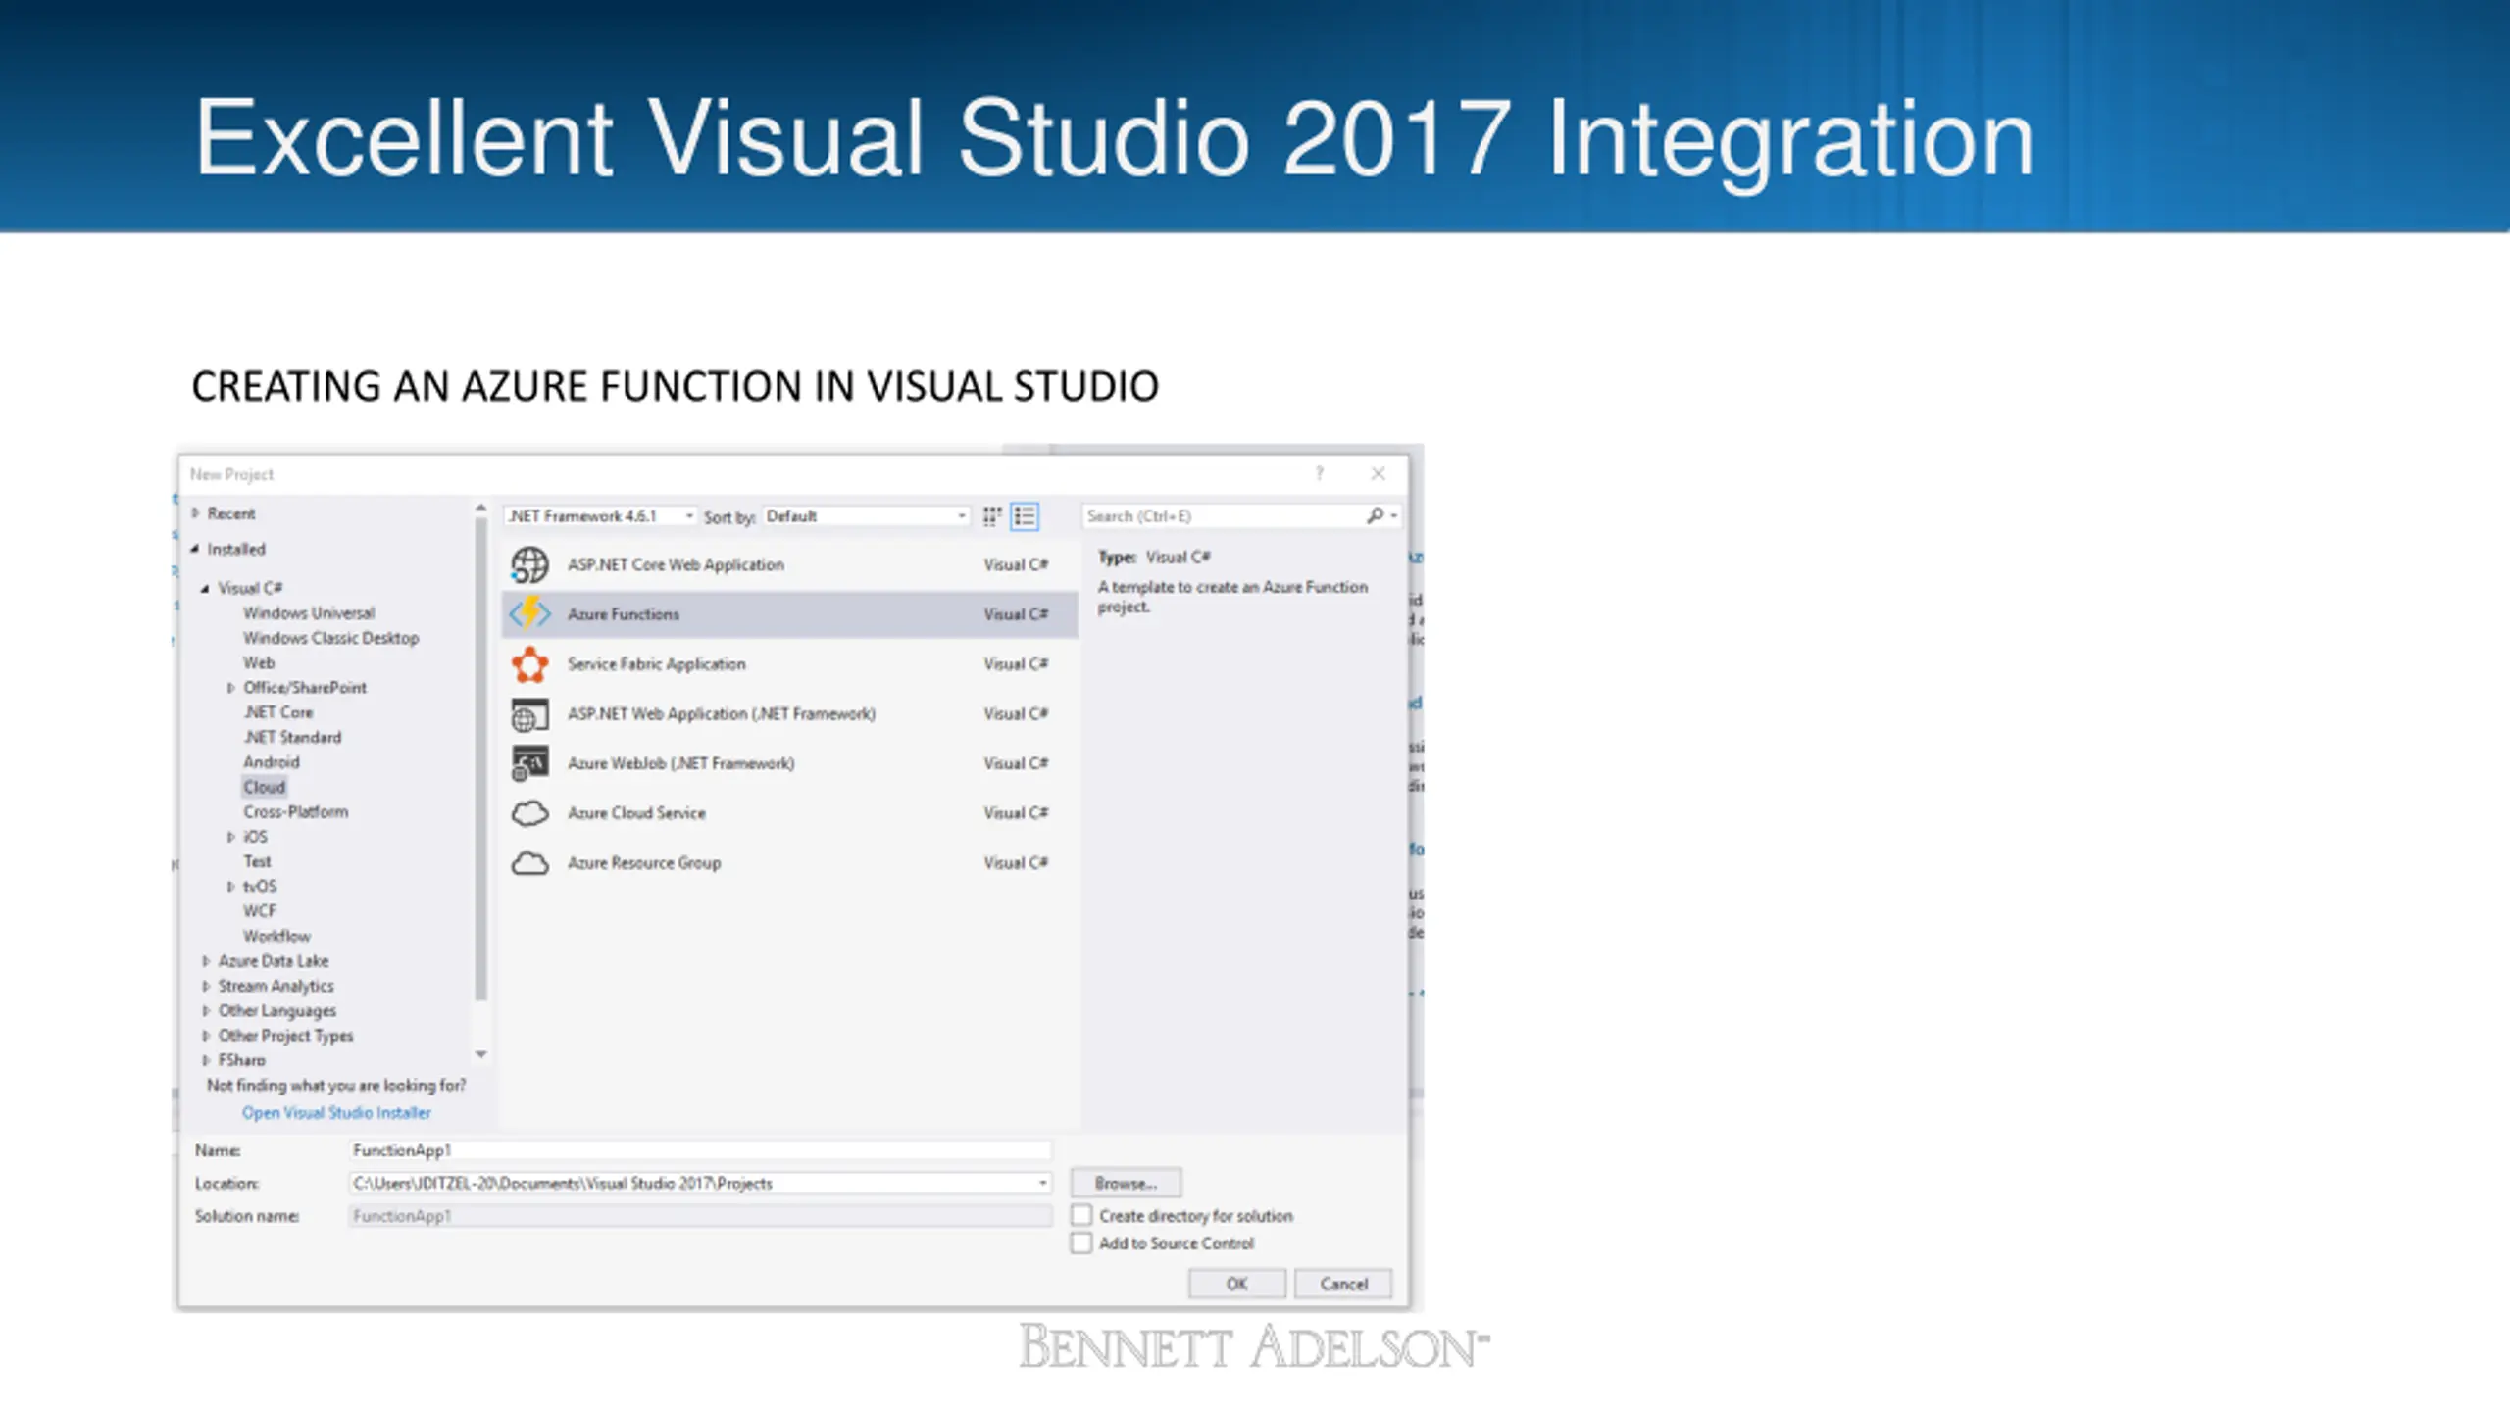Select Azure Cloud Service template name
2510x1411 pixels.
[636, 813]
